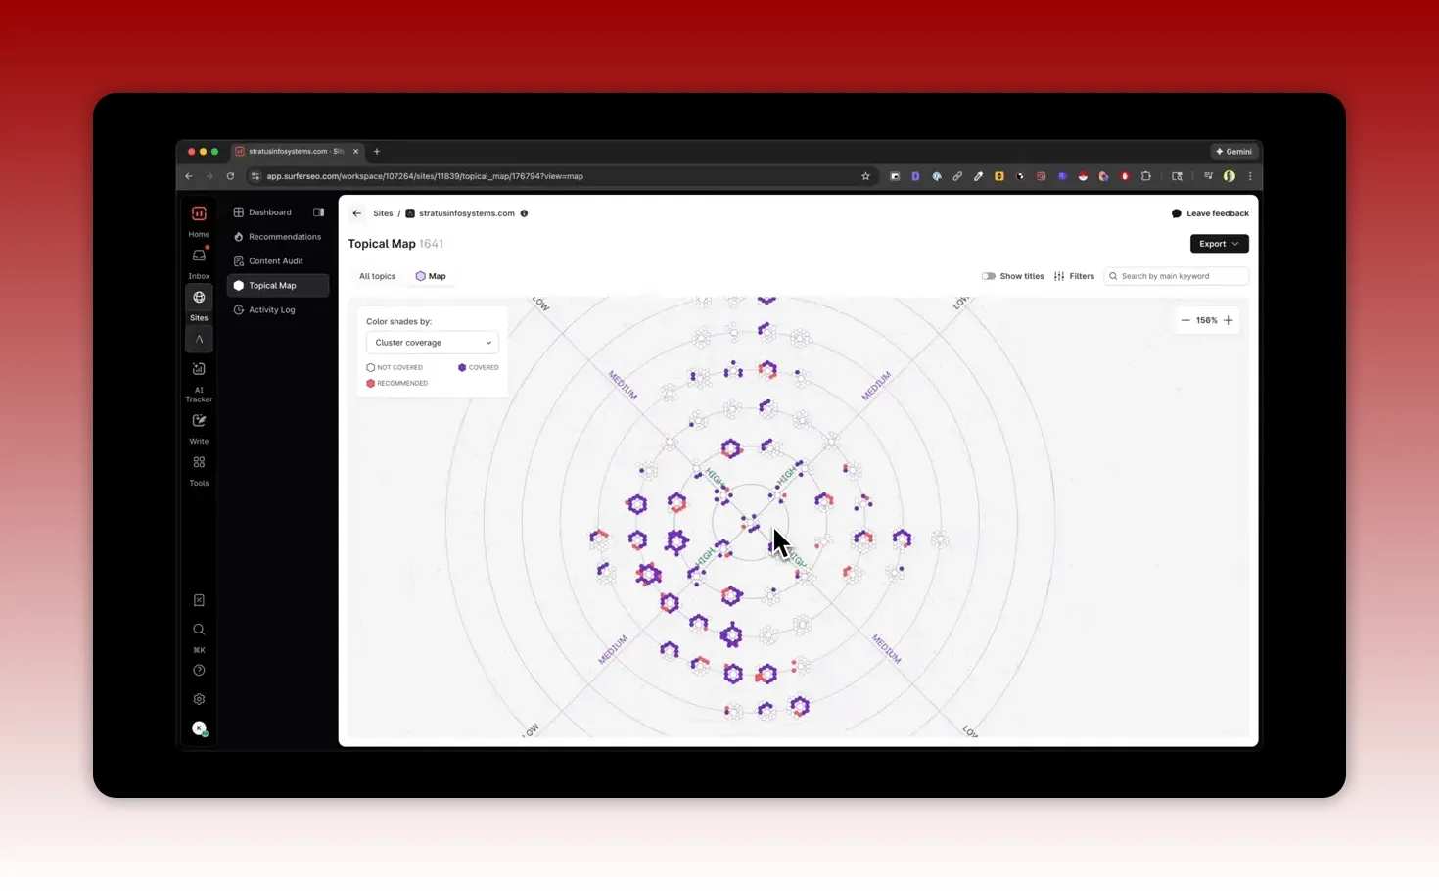The image size is (1439, 891).
Task: Navigate to Recommendations
Action: click(284, 236)
